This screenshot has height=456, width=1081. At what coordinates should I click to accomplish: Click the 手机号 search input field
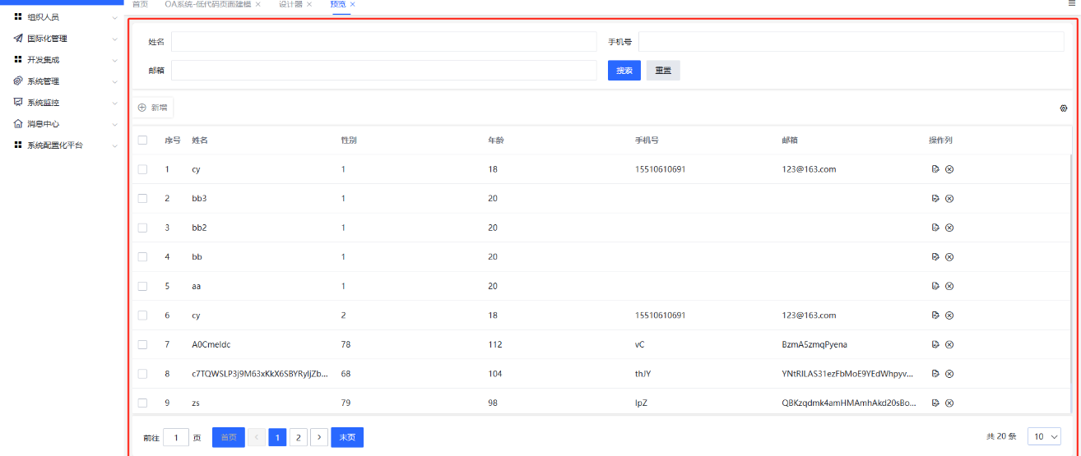(851, 42)
